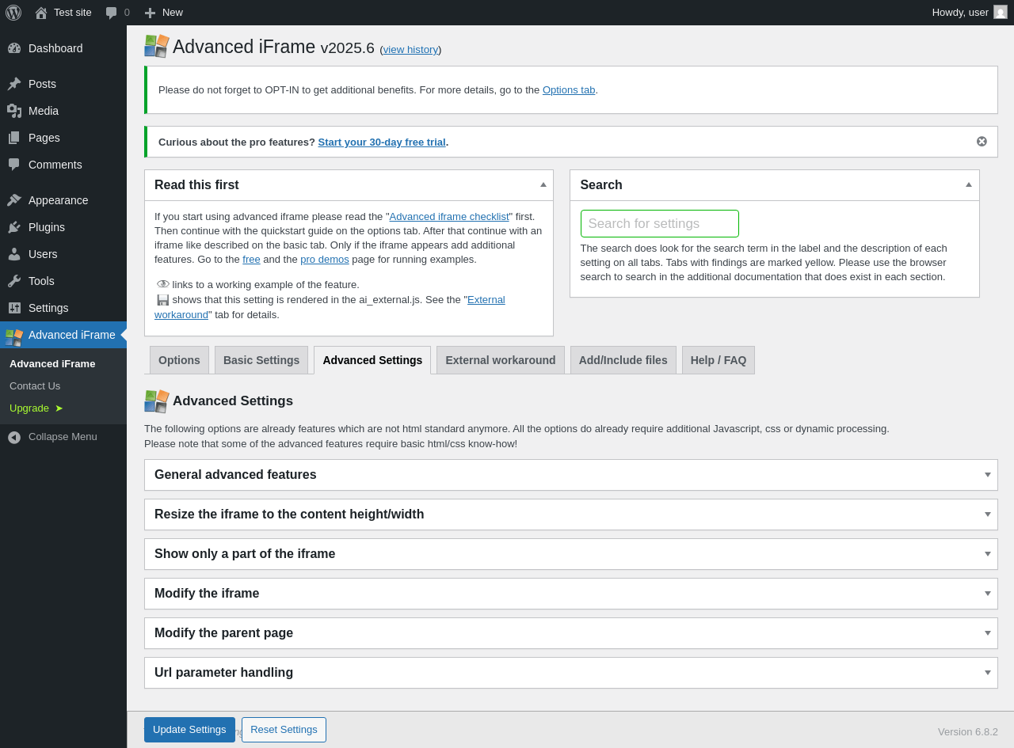This screenshot has height=748, width=1014.
Task: Click the New plus icon
Action: tap(150, 13)
